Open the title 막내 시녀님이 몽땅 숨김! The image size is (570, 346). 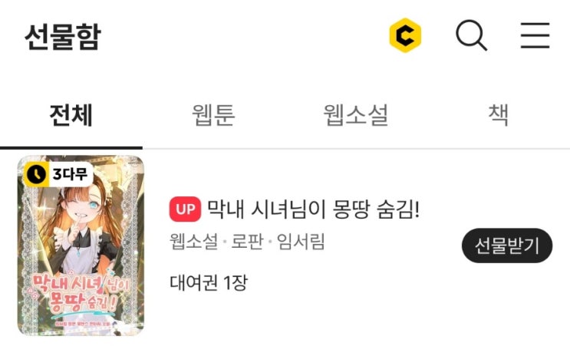(x=313, y=209)
